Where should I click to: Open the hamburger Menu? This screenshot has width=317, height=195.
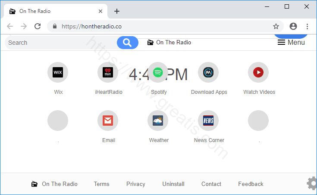(x=291, y=42)
